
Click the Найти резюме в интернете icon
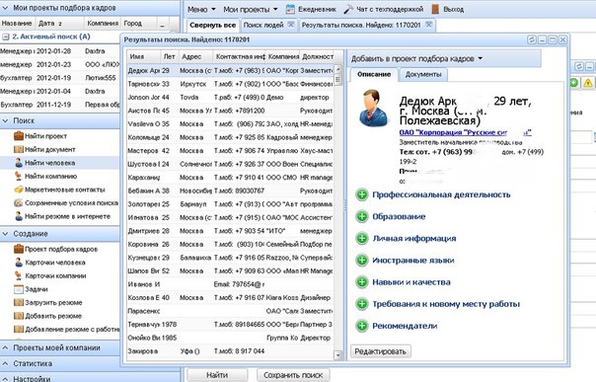[x=19, y=216]
